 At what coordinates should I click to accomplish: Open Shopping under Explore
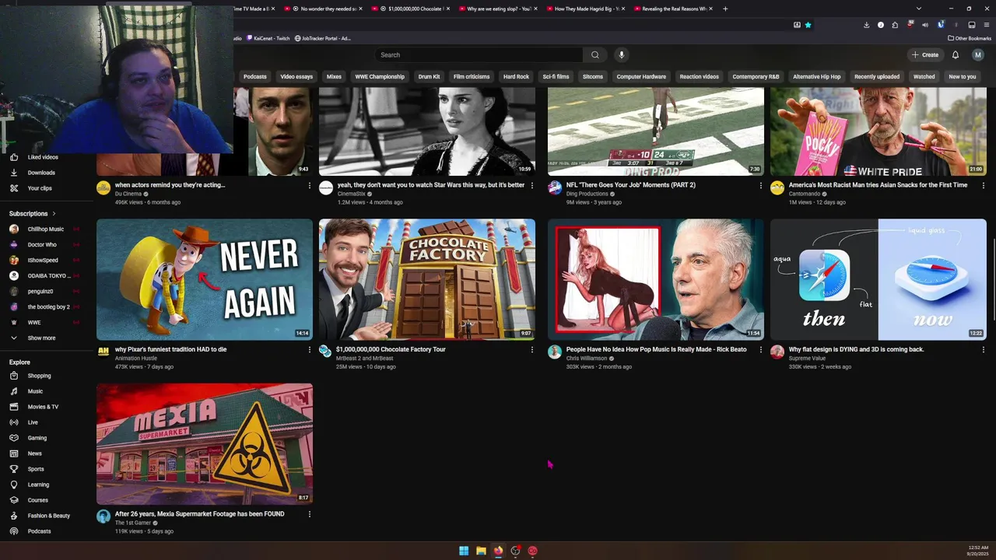[x=39, y=376]
